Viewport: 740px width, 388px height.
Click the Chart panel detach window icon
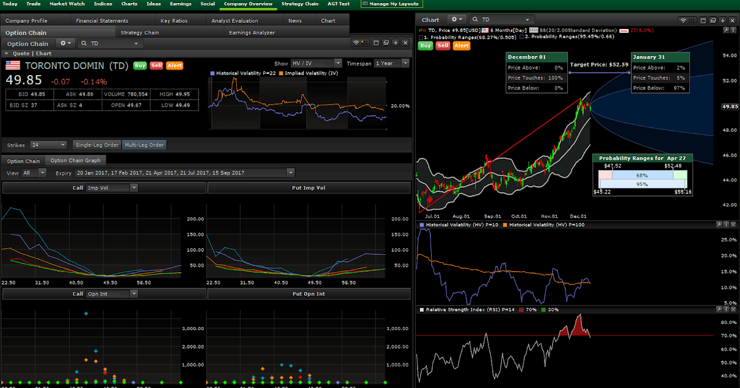712,20
